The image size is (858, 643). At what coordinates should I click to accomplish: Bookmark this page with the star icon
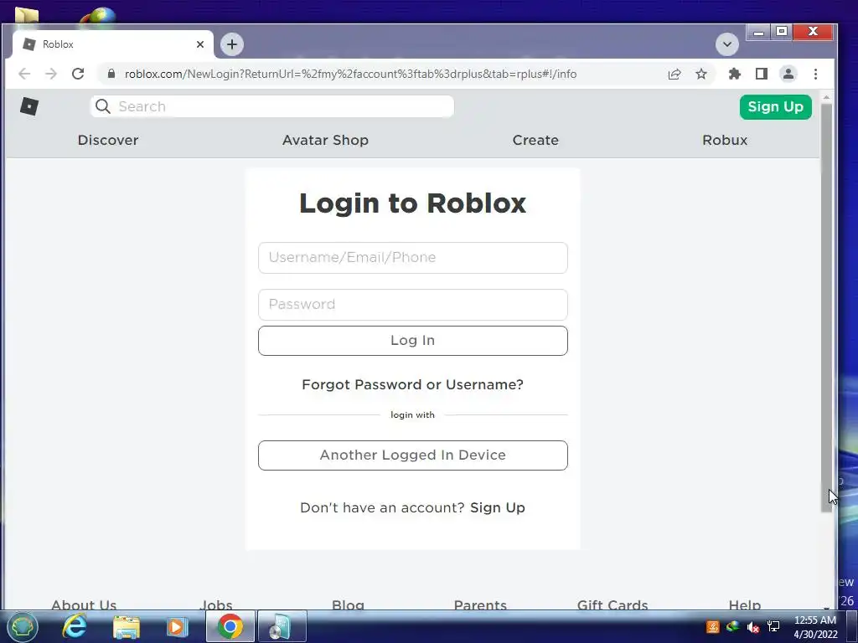(701, 74)
